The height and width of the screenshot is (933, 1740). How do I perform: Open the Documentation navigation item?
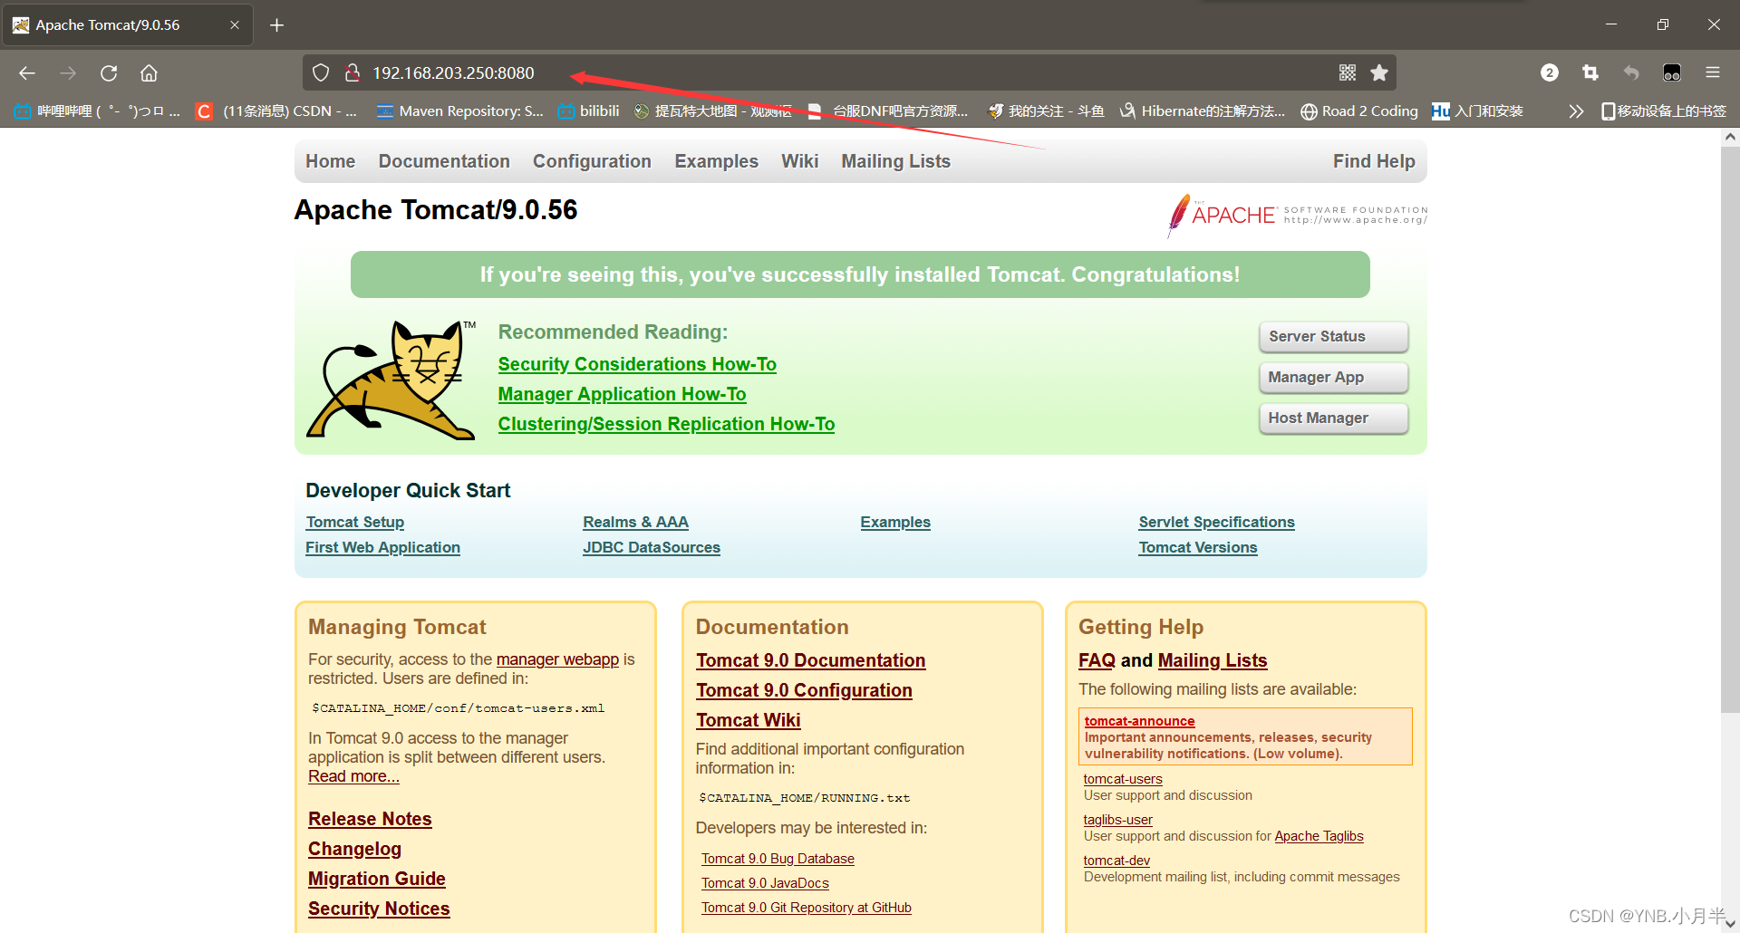pyautogui.click(x=444, y=161)
